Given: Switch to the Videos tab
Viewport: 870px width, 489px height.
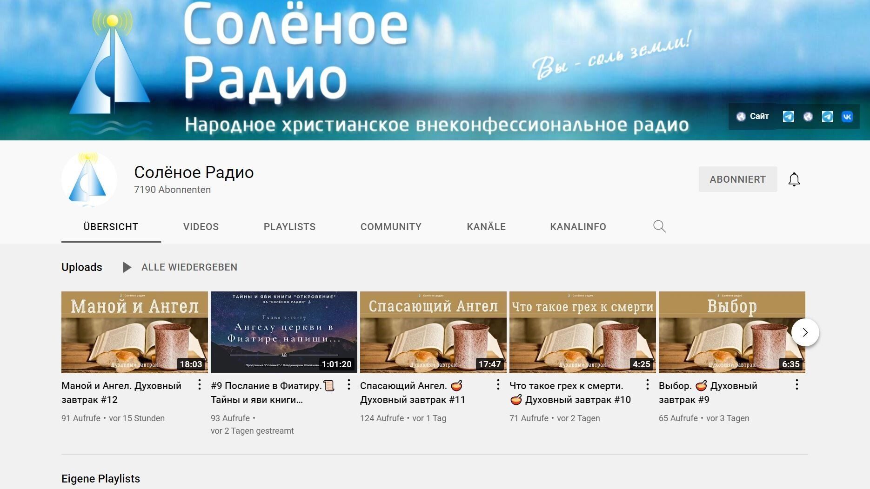Looking at the screenshot, I should (201, 227).
